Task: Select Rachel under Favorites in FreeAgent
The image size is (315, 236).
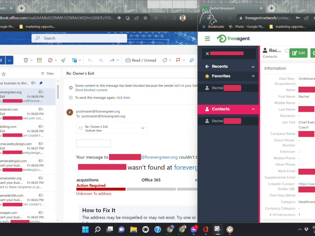Action: click(228, 88)
